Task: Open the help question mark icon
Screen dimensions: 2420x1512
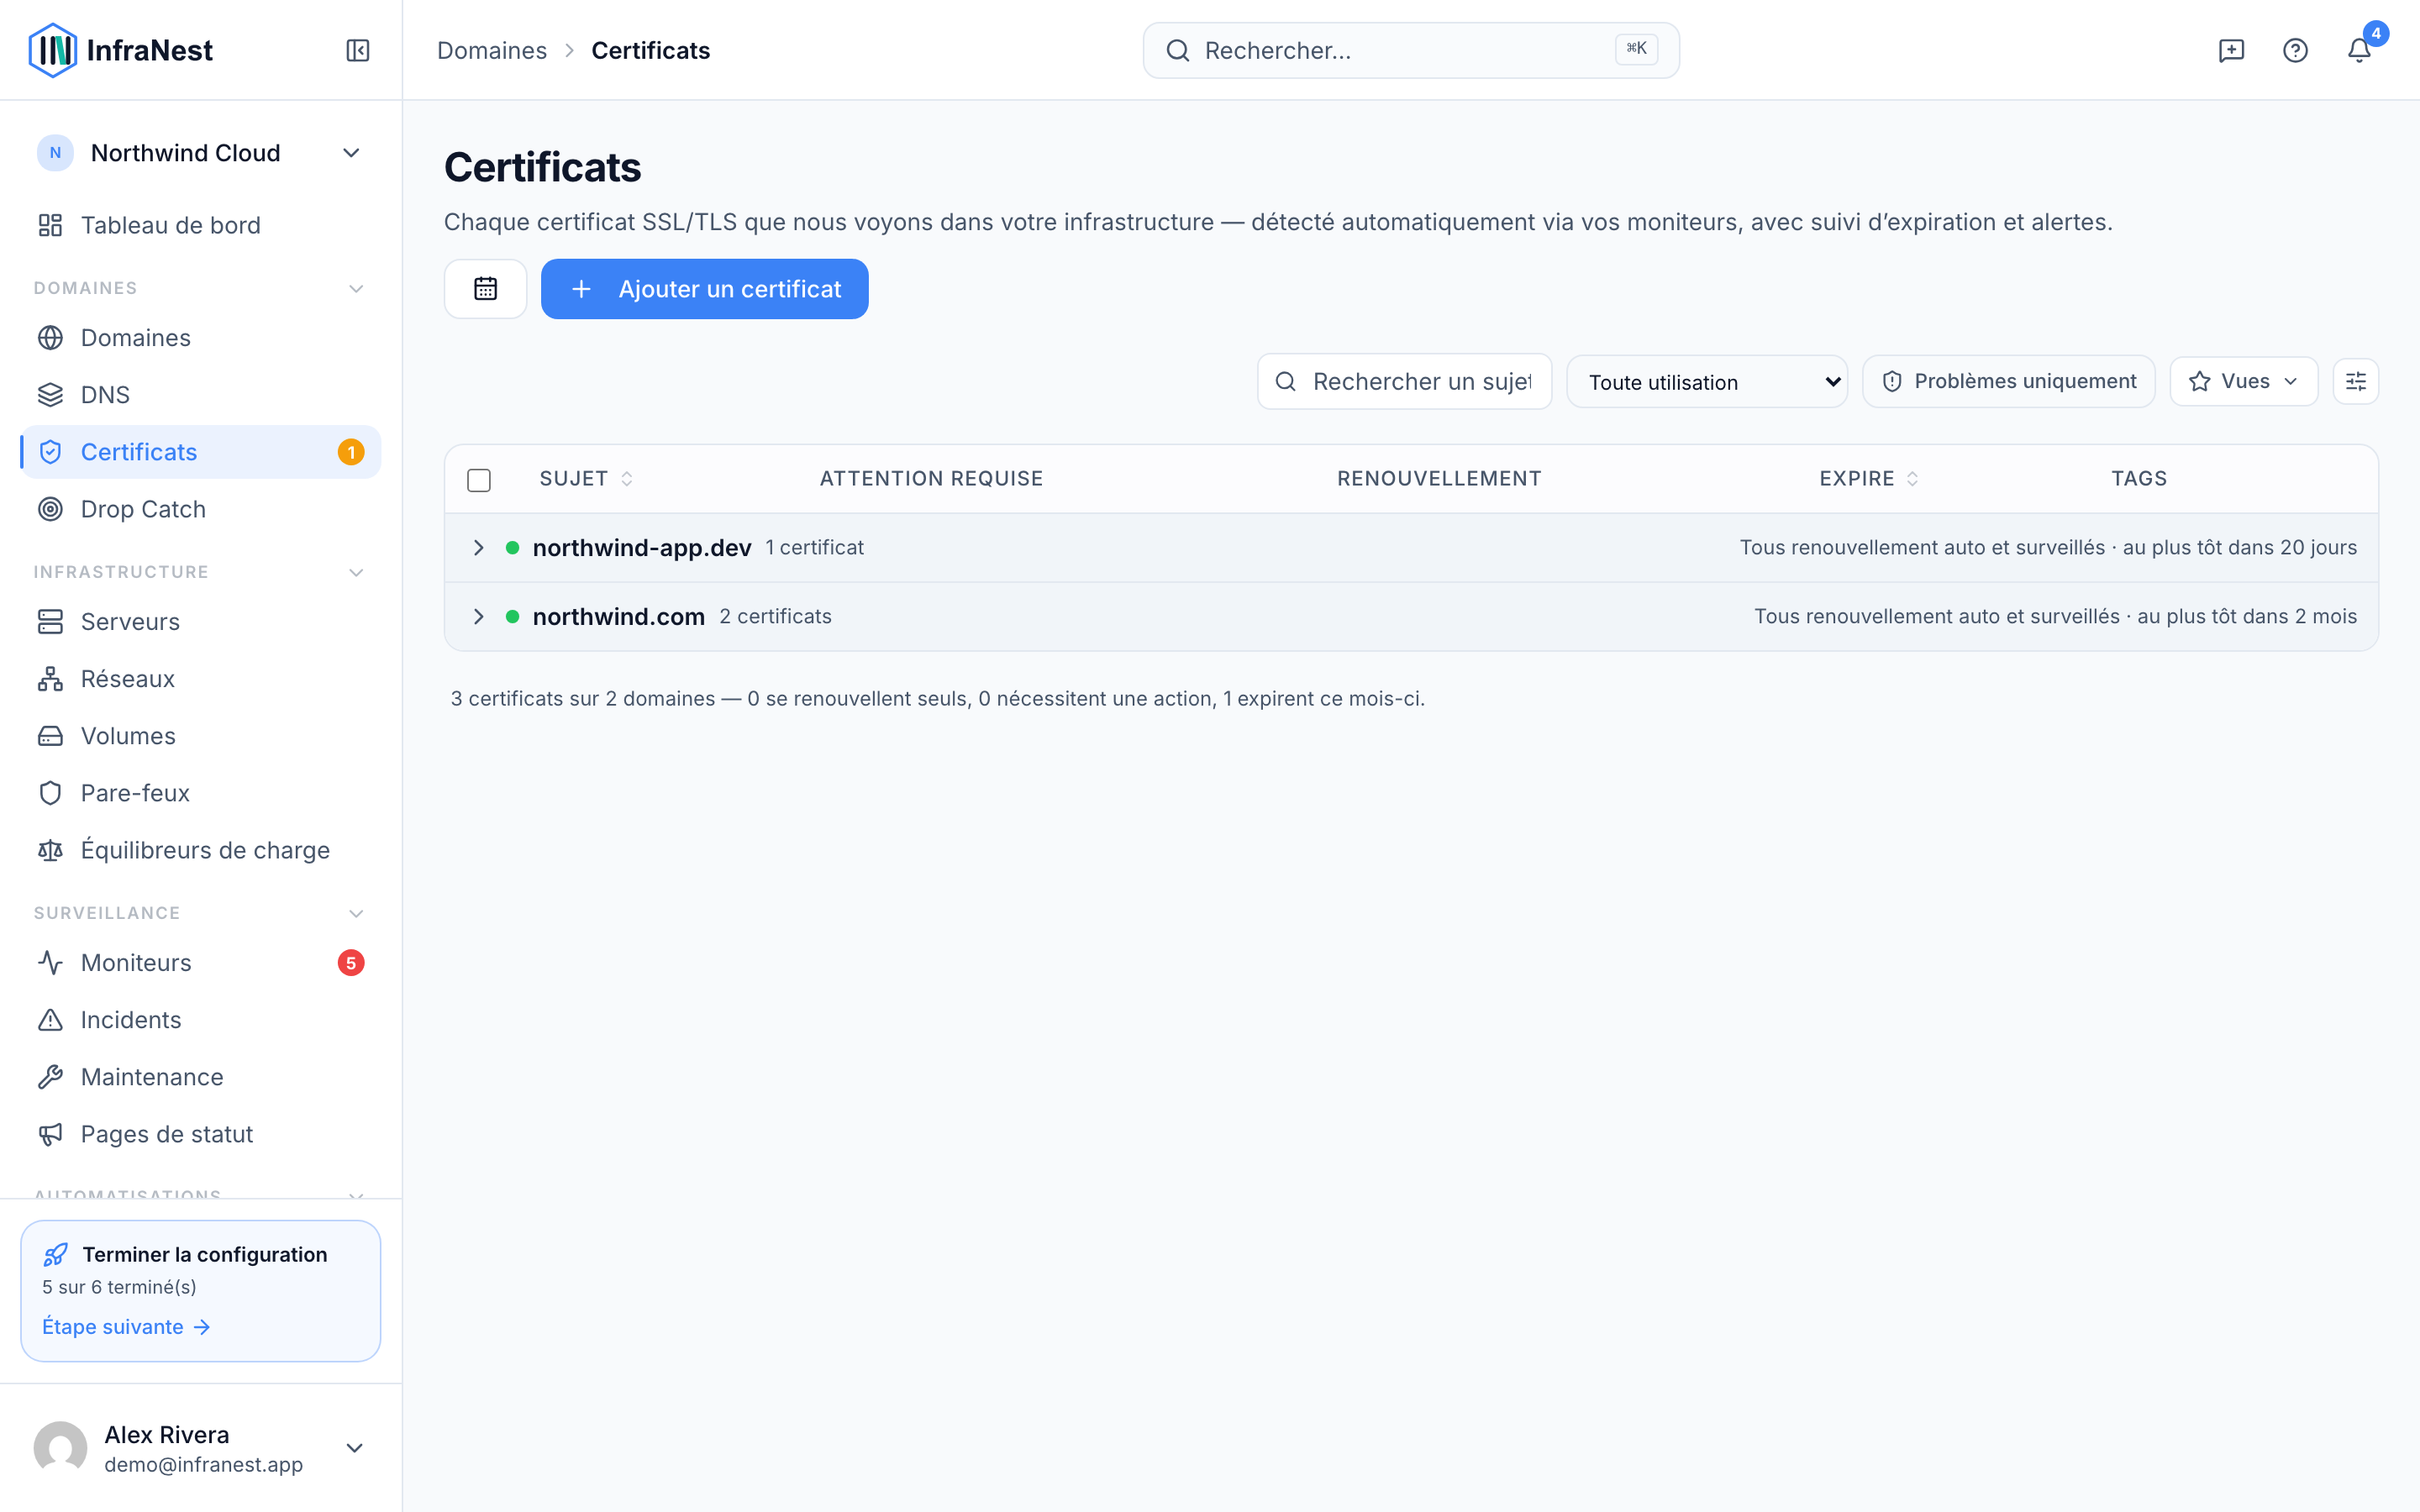Action: 2295,50
